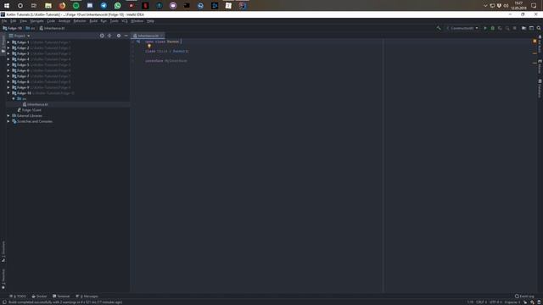Select Folge-3 module row
Viewport: 543px width, 305px height.
pyautogui.click(x=68, y=53)
